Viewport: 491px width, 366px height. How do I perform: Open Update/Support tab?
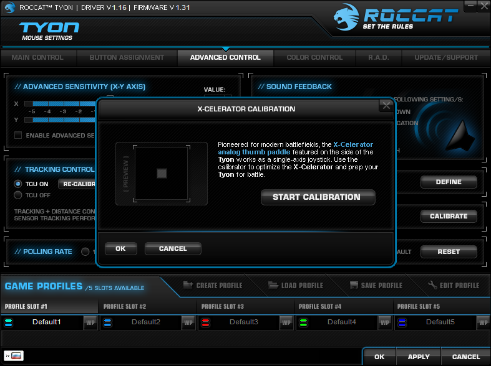(446, 57)
